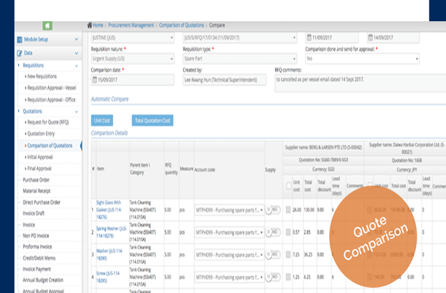Click the Total Quotation Cost button
The image size is (446, 293).
[152, 120]
